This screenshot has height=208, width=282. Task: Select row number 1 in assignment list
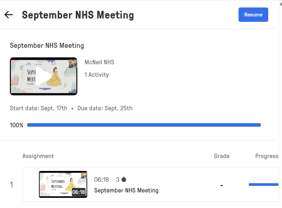pyautogui.click(x=12, y=185)
